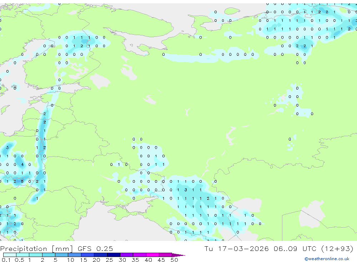Click the legend label "25"
Screen dimensions: 357x262
109,260
